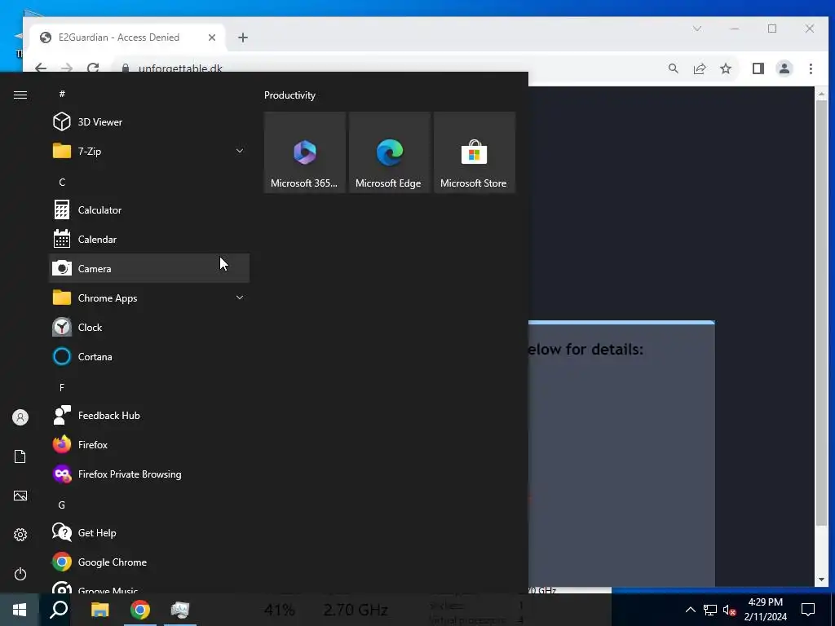Open the Calendar app
Viewport: 835px width, 626px height.
coord(148,239)
